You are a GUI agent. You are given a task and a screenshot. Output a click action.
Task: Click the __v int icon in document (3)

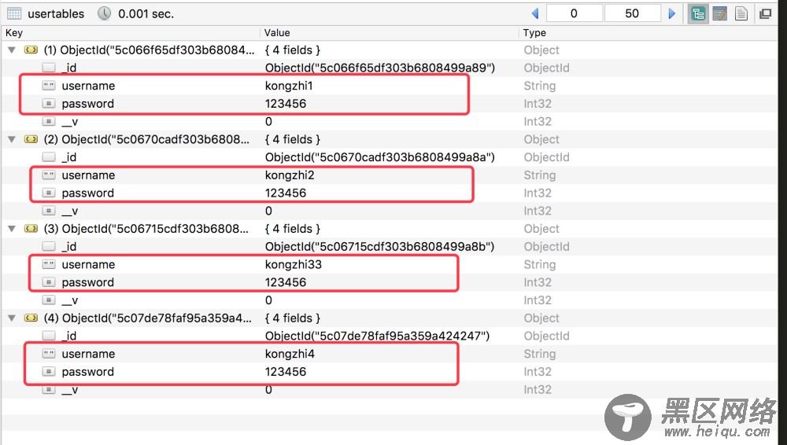click(x=49, y=300)
